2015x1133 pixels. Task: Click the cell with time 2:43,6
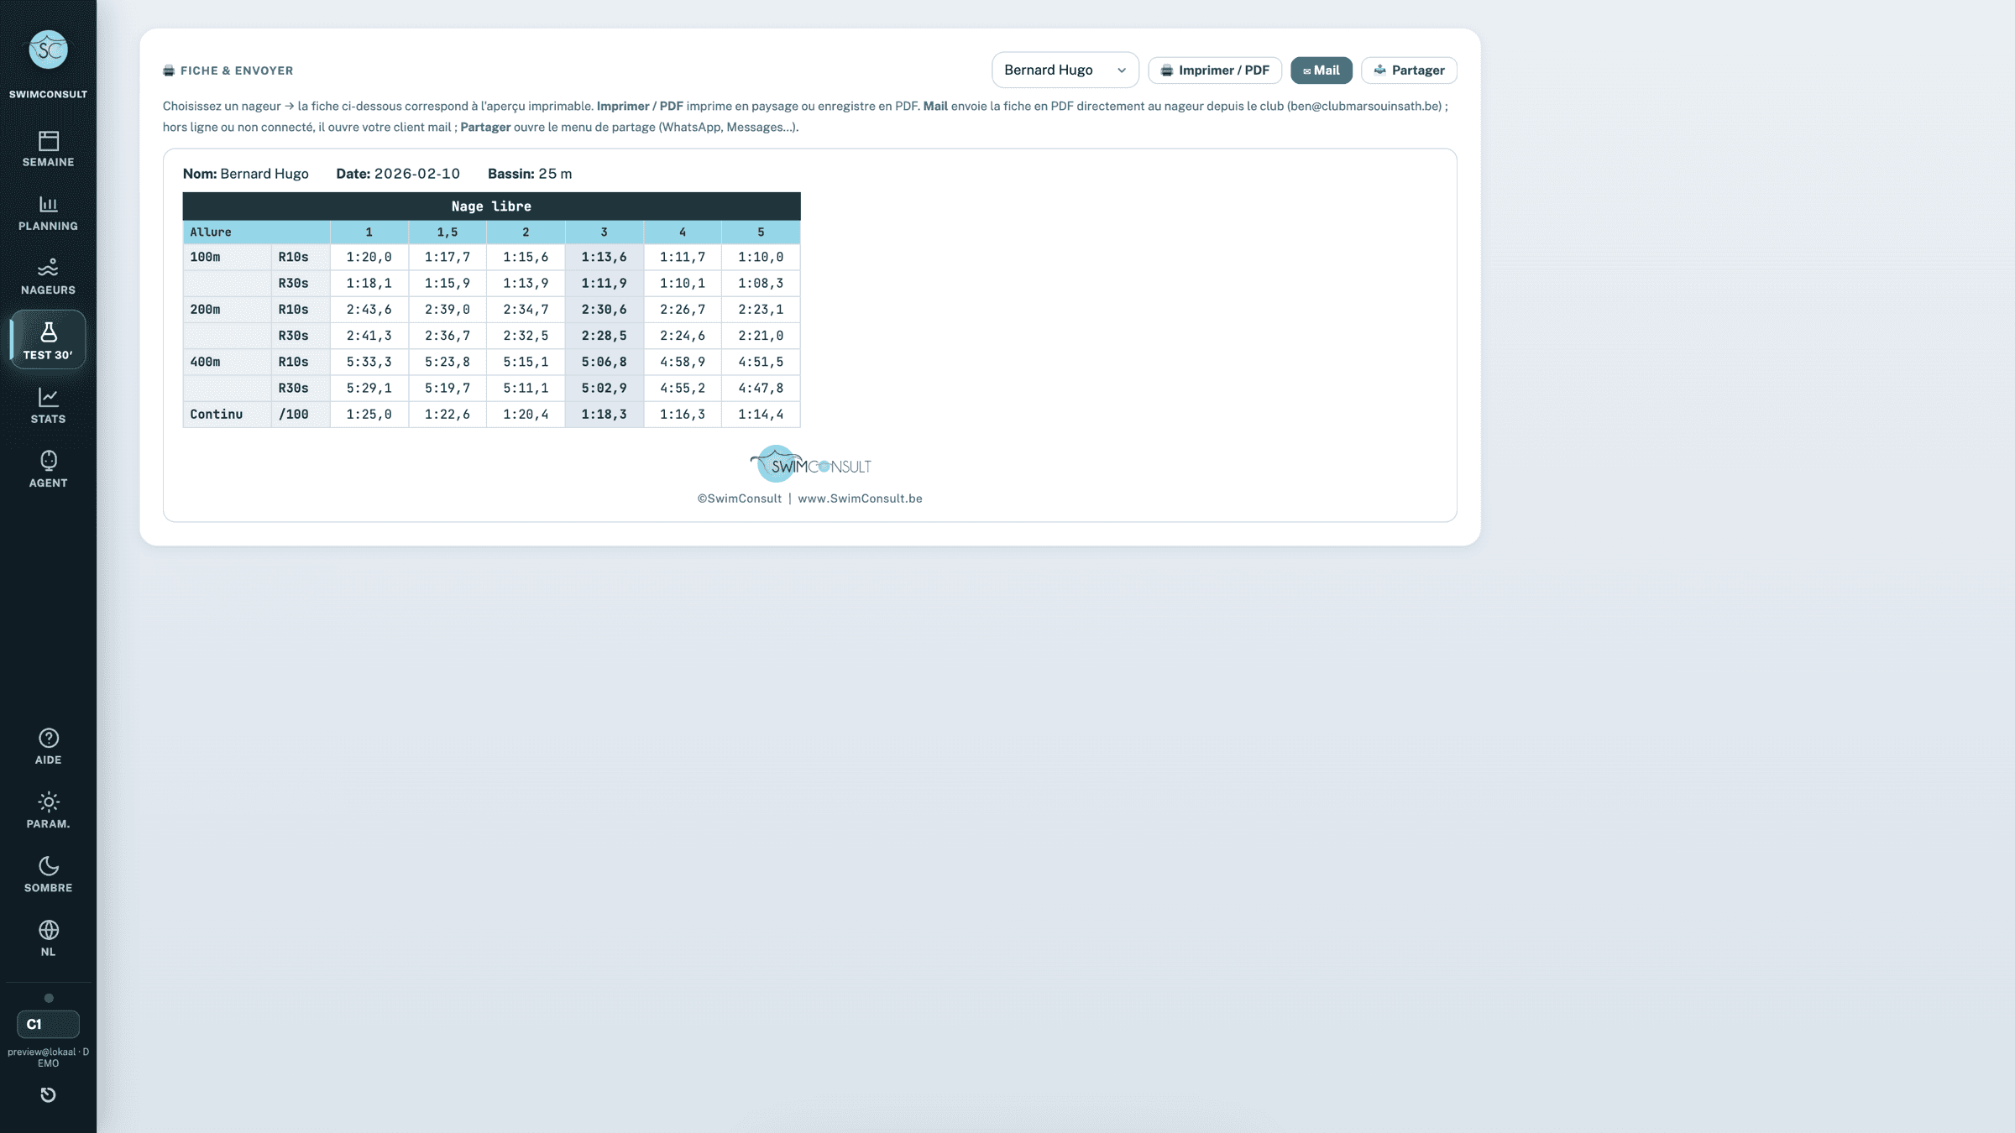tap(369, 310)
